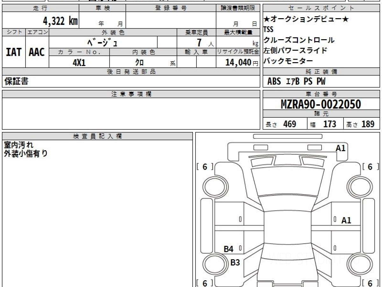Click the 最大積載量 header cell

coord(238,32)
